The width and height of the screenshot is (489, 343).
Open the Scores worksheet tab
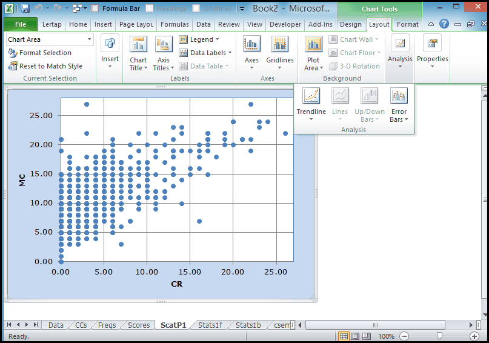click(139, 325)
